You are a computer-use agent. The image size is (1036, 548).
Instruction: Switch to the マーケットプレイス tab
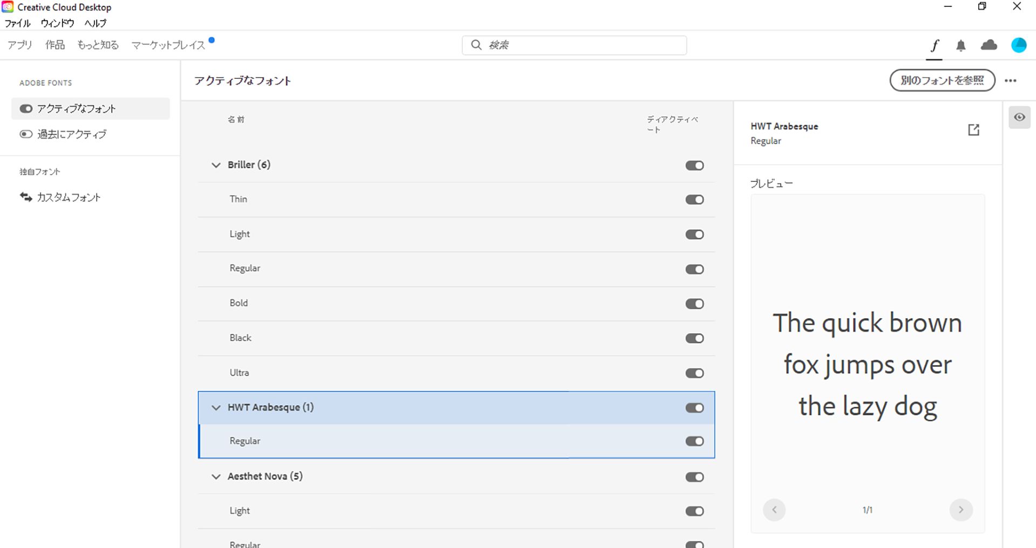pyautogui.click(x=168, y=45)
